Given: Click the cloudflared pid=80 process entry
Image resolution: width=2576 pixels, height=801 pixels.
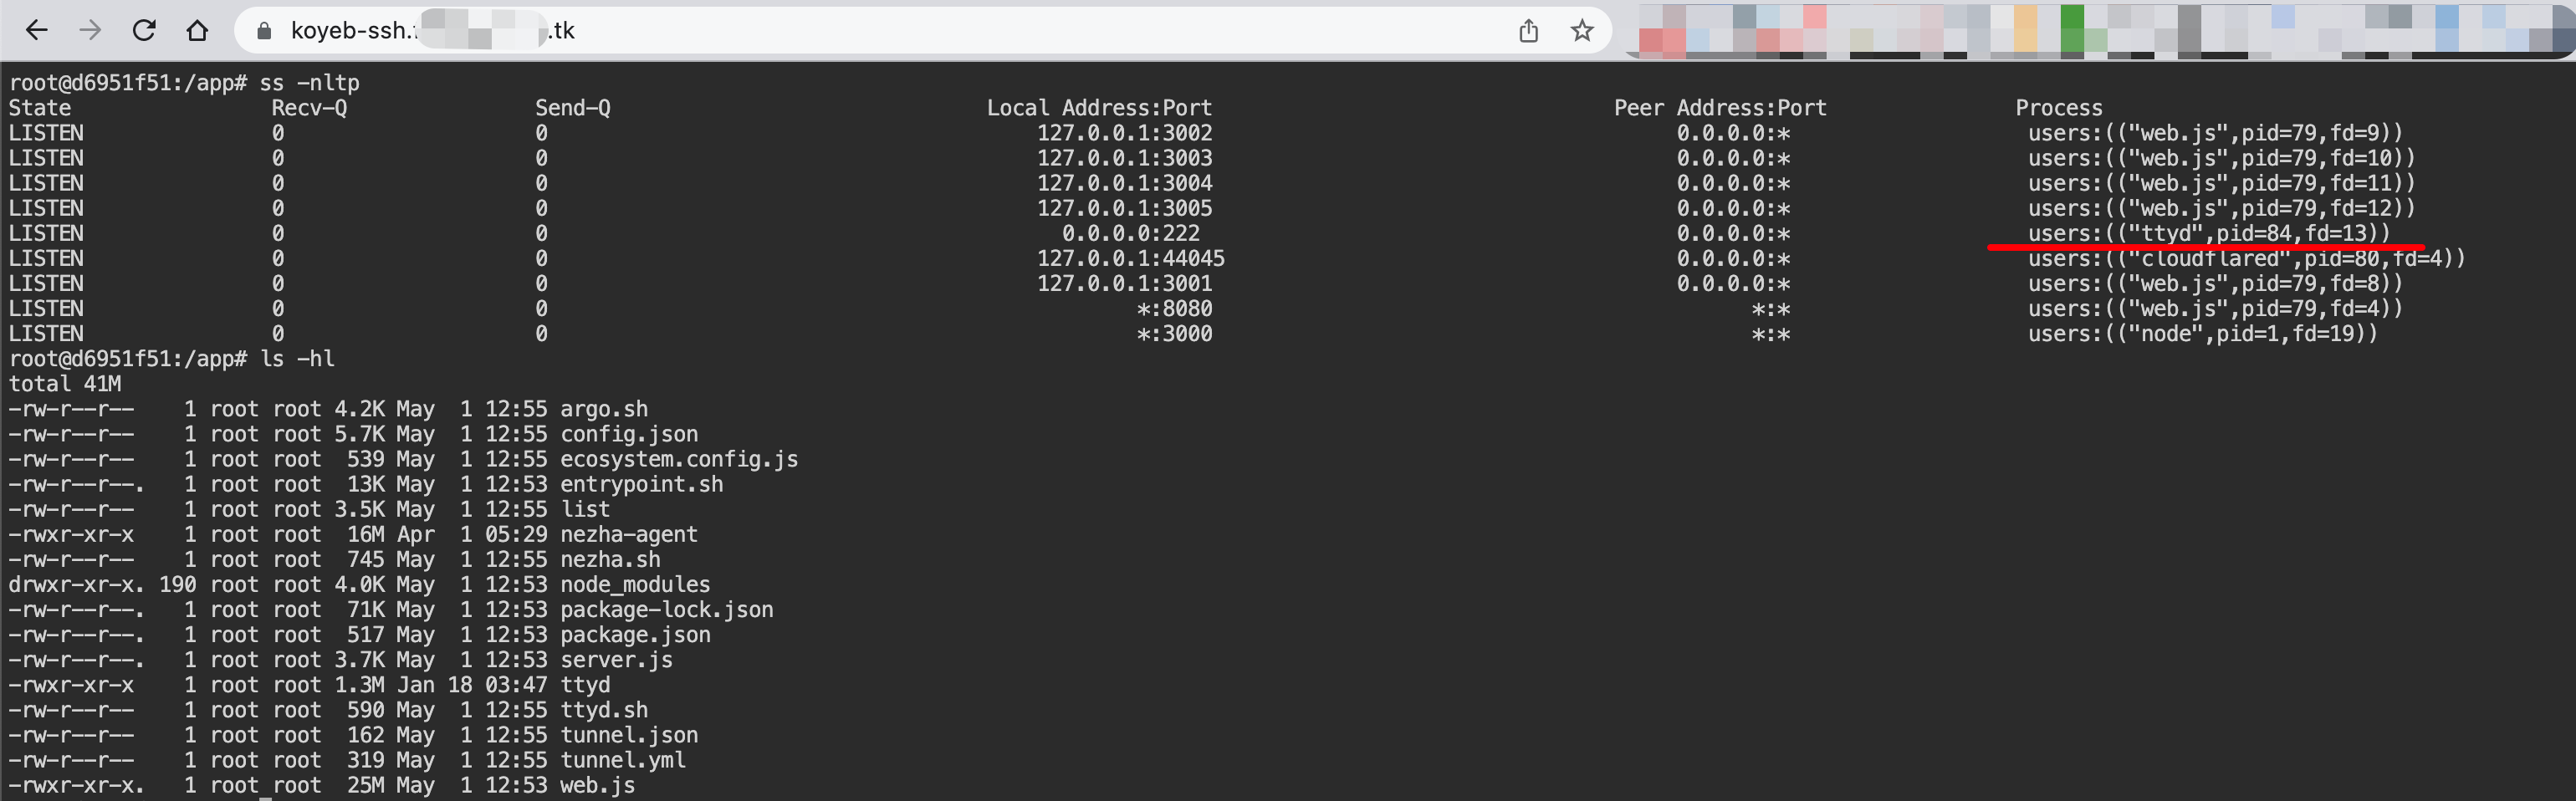Looking at the screenshot, I should coord(2246,258).
